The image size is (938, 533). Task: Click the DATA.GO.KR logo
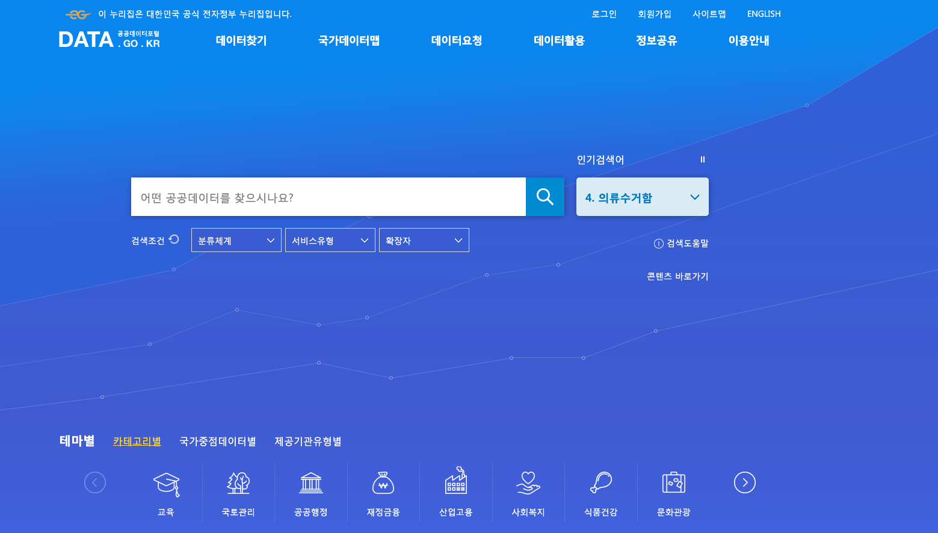(x=110, y=40)
